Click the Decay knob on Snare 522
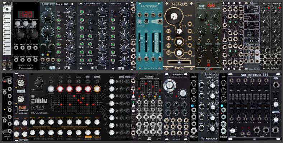Image resolution: width=283 pixels, height=143 pixels. pyautogui.click(x=70, y=11)
